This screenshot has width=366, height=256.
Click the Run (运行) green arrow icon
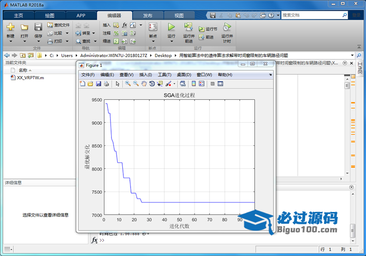171,27
